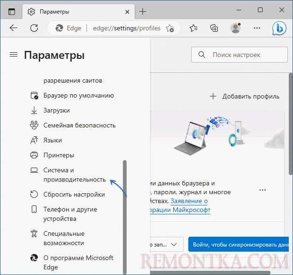This screenshot has height=275, width=293.
Task: Click the Edge logo in address bar
Action: (59, 28)
